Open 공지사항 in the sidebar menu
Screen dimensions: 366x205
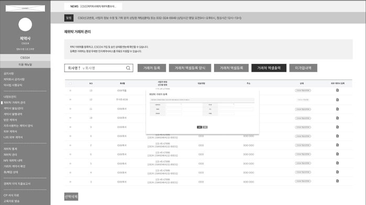click(8, 73)
